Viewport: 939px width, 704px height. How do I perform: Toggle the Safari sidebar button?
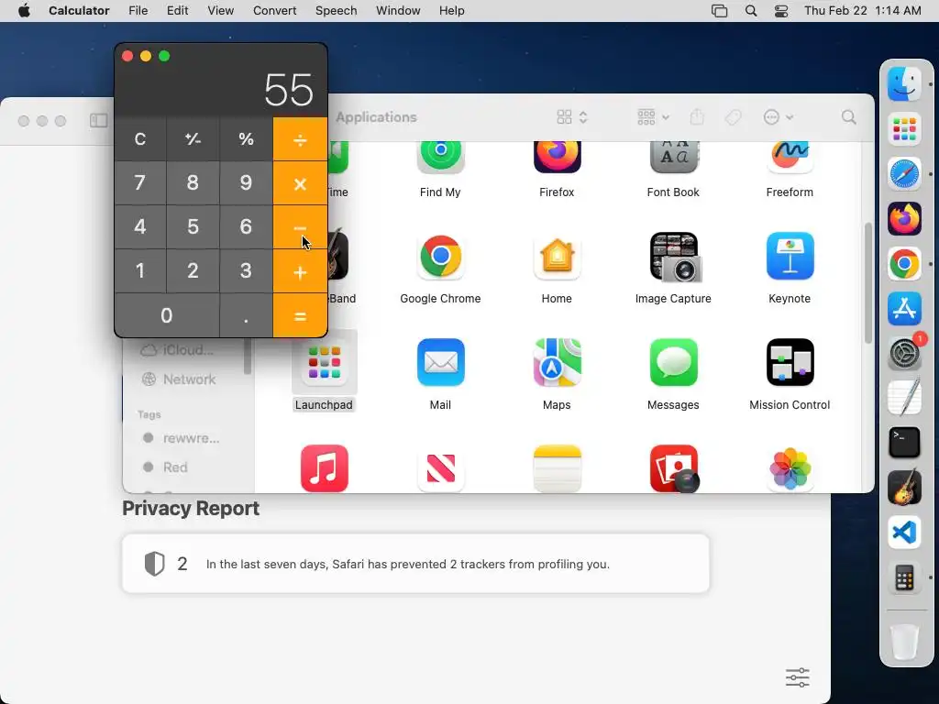click(99, 121)
